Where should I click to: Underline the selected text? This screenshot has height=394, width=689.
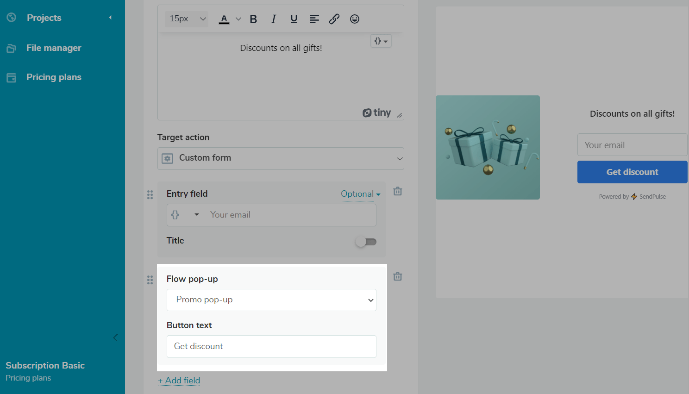click(x=294, y=19)
